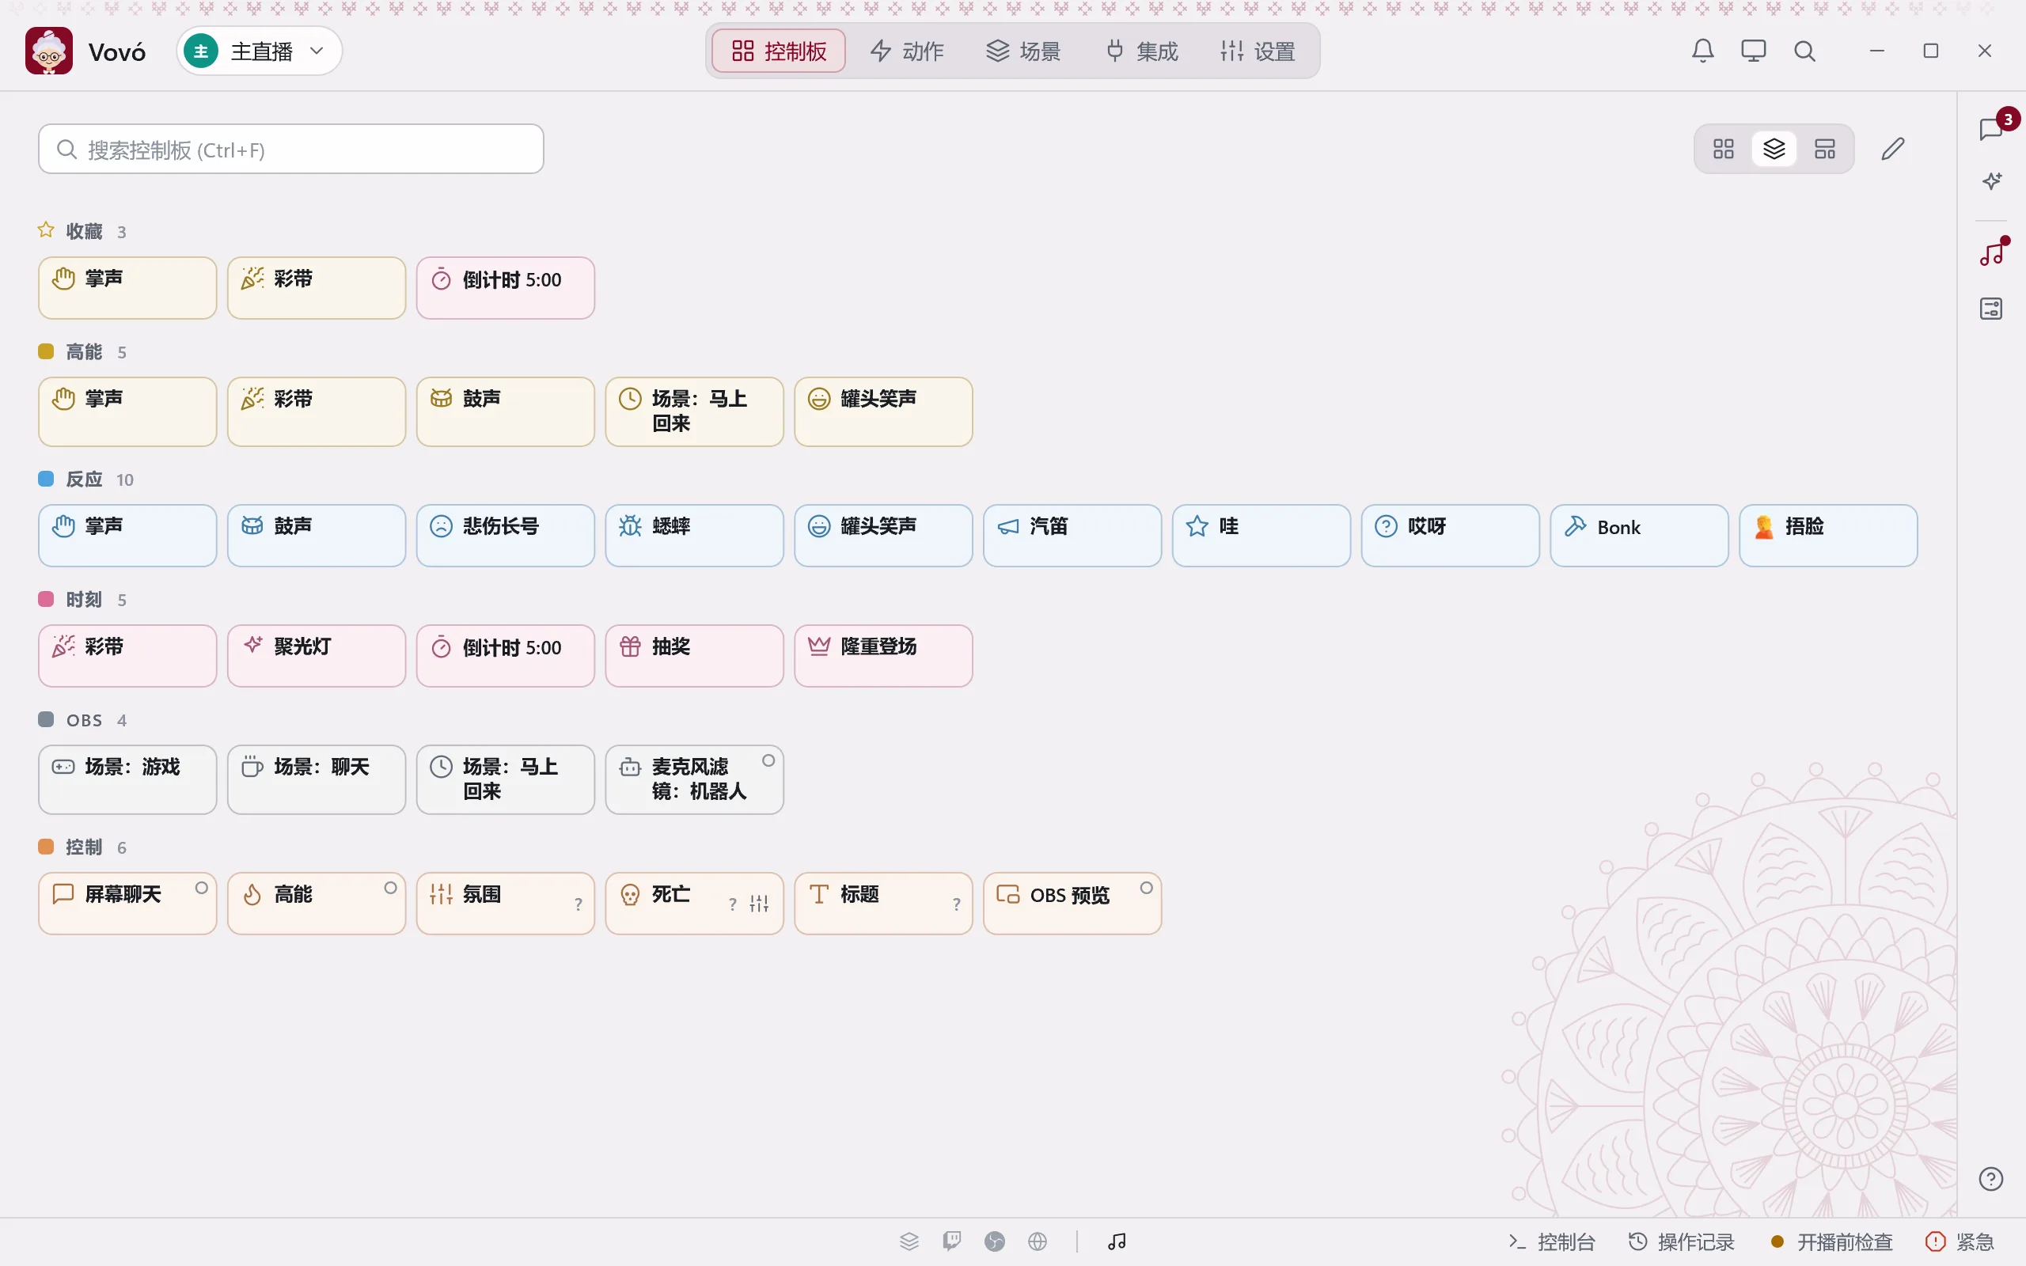Open the 氛围 selector control
Screen dimensions: 2026x1266
505,904
